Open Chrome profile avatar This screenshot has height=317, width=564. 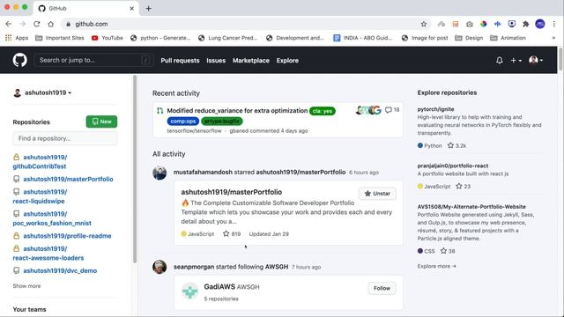[x=540, y=24]
